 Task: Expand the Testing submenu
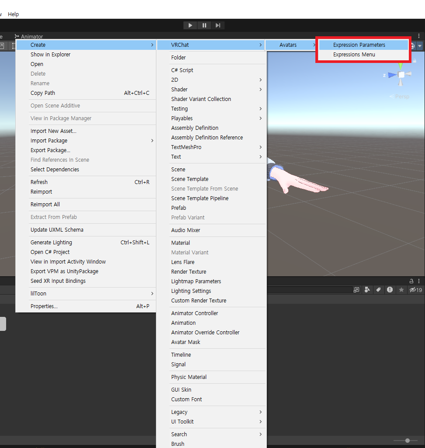click(212, 109)
